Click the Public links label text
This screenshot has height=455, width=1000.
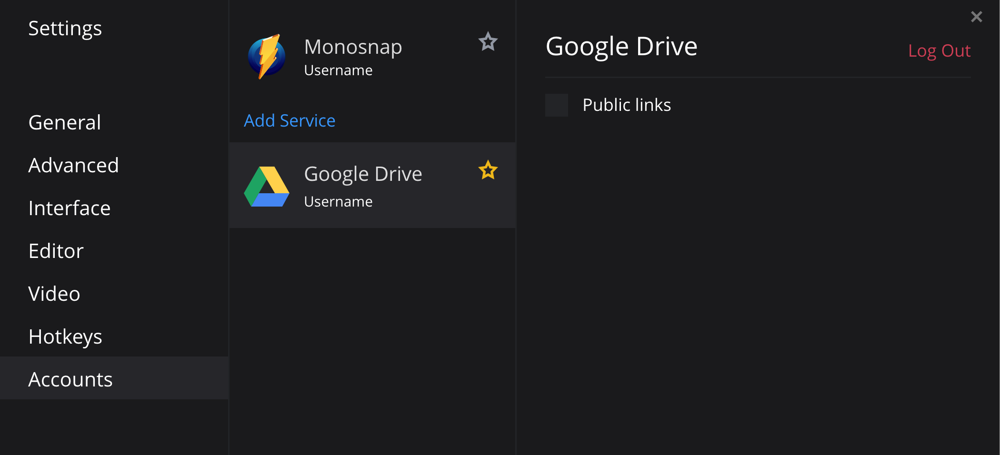point(627,105)
